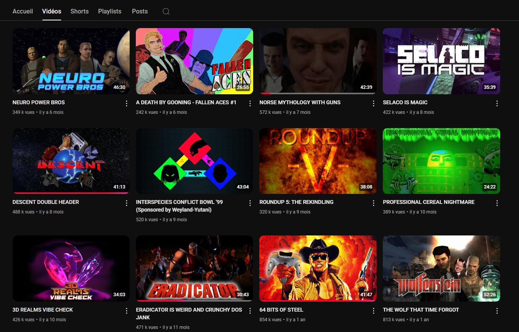Viewport: 519px width, 332px height.
Task: Click the '471 k vues • il y a 11 mois' text
Action: click(x=163, y=327)
